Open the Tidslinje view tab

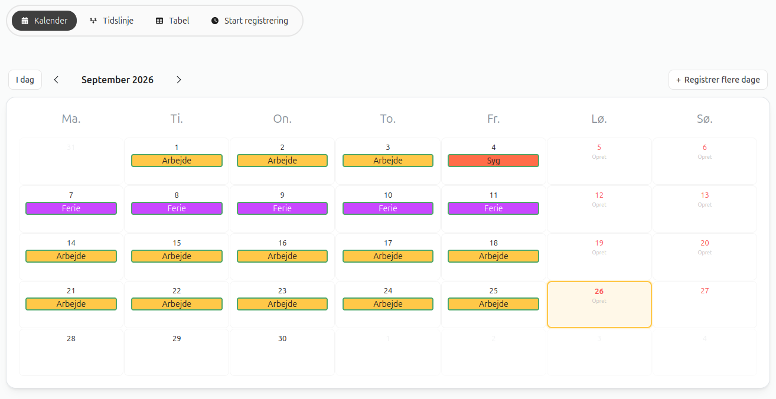(111, 21)
